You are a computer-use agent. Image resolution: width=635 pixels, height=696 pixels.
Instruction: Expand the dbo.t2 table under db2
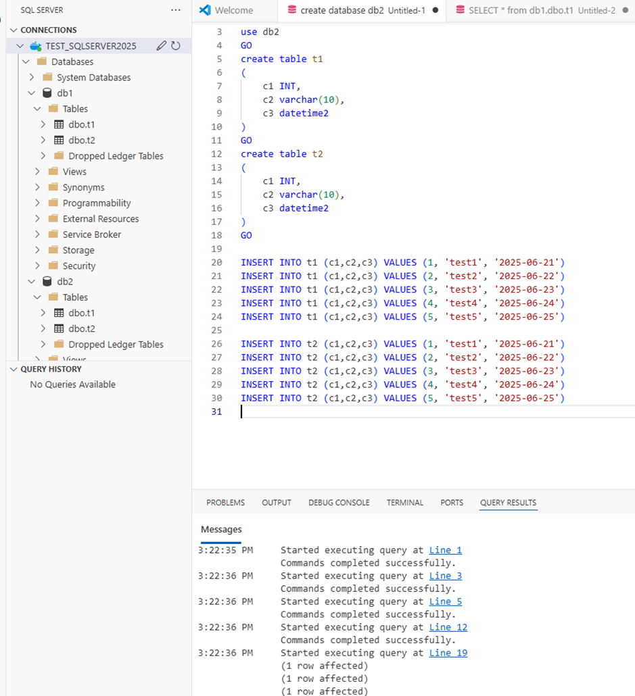pyautogui.click(x=43, y=329)
